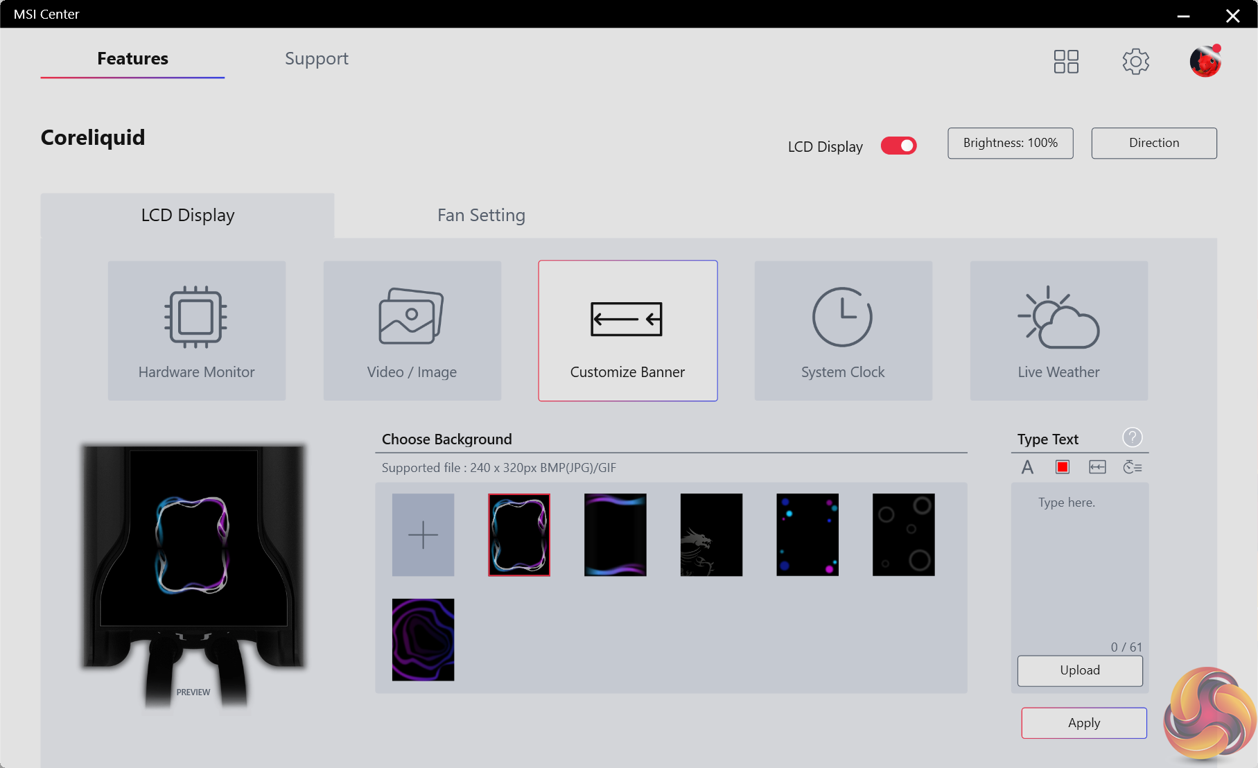Go to the Support tab
1258x768 pixels.
316,59
